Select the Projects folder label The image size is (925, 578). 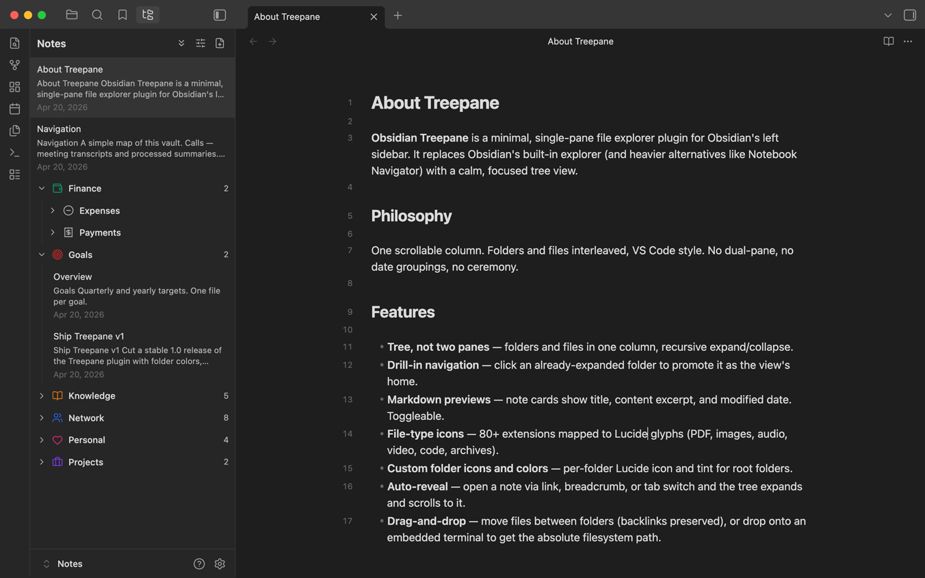(x=86, y=462)
